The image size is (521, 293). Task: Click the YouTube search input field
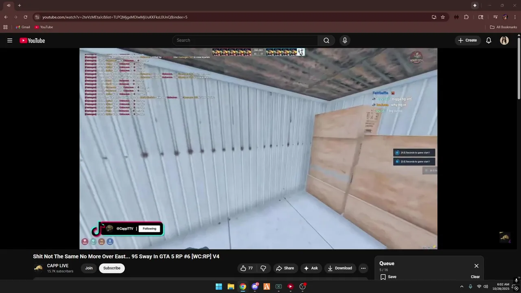pos(245,40)
